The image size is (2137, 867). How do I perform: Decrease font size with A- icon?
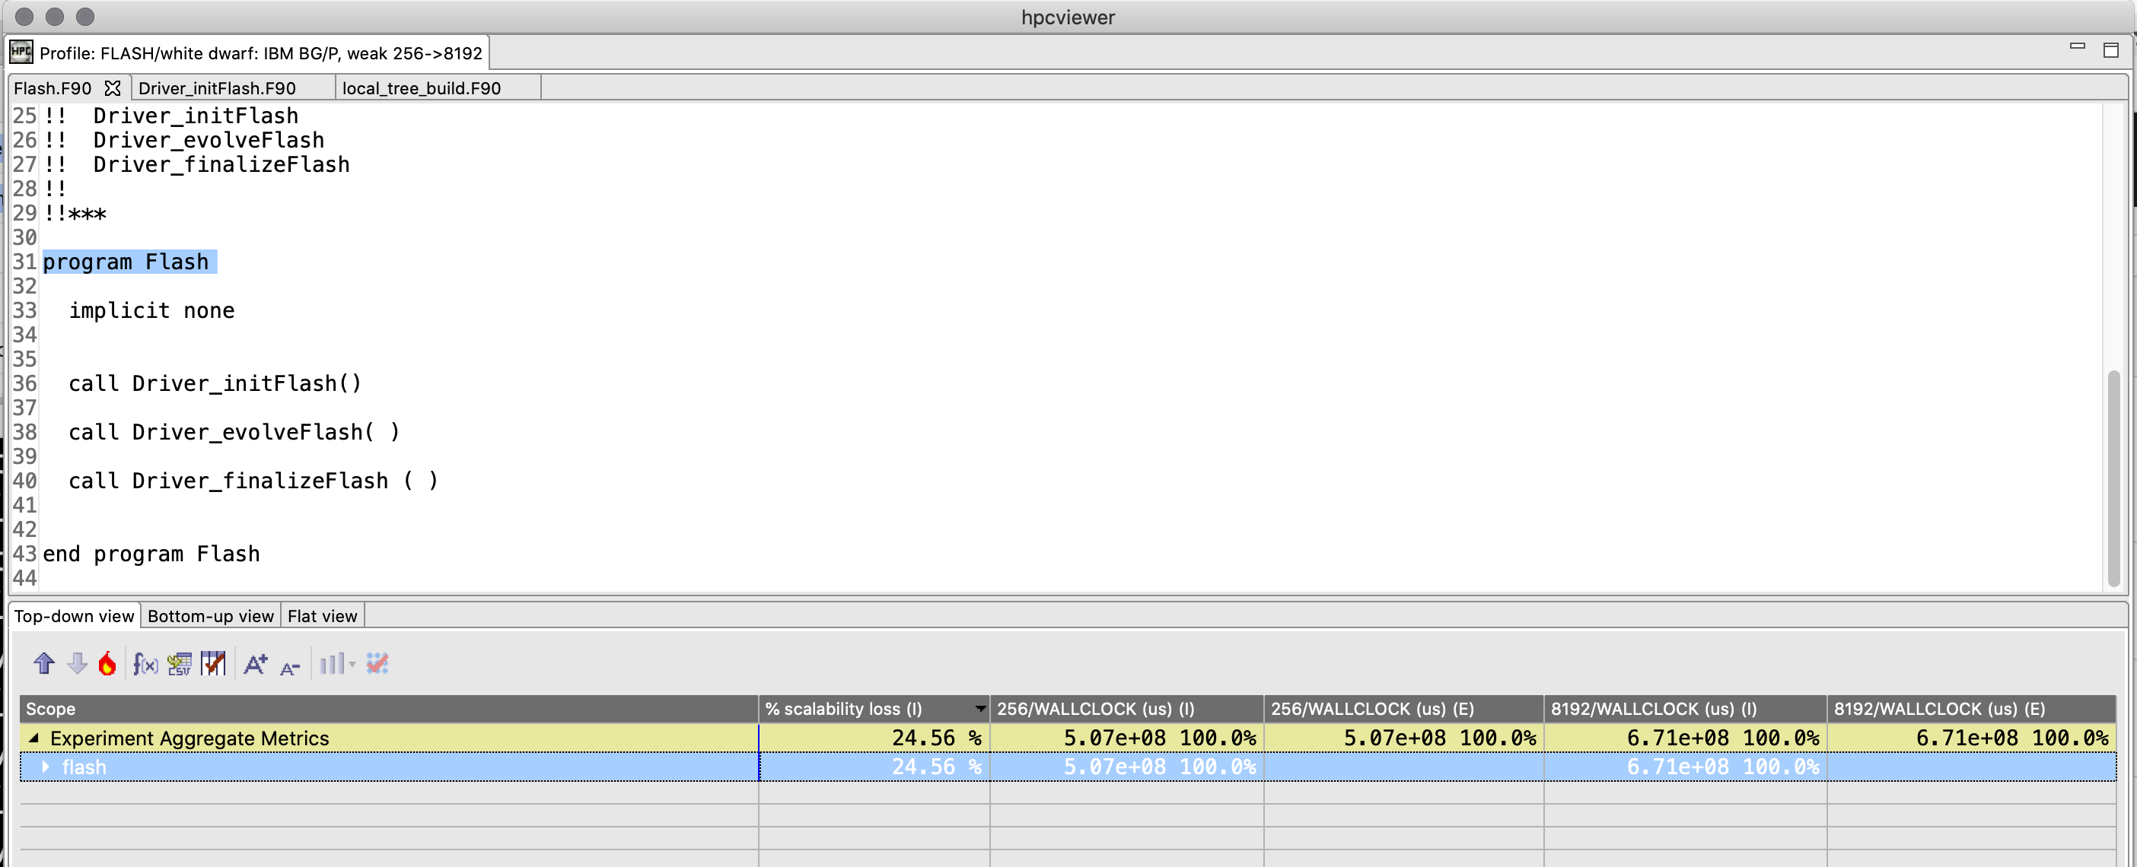coord(288,667)
